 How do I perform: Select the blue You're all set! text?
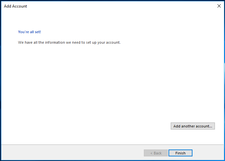[30, 32]
